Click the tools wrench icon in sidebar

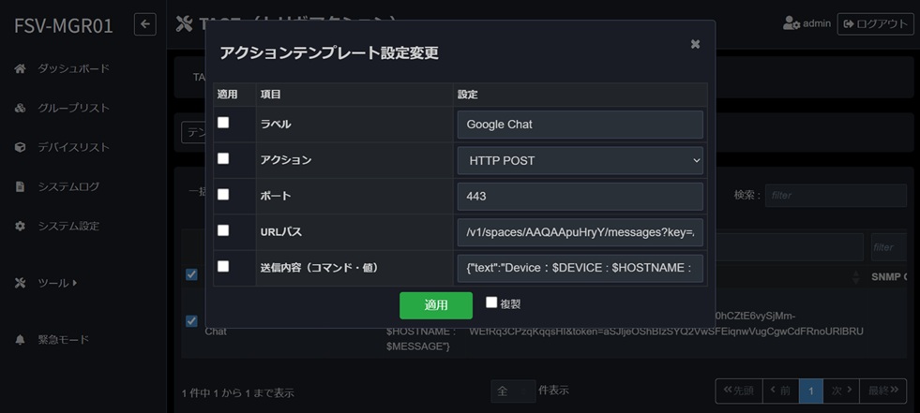point(20,283)
